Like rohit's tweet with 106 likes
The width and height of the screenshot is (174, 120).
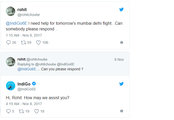[x=38, y=42]
